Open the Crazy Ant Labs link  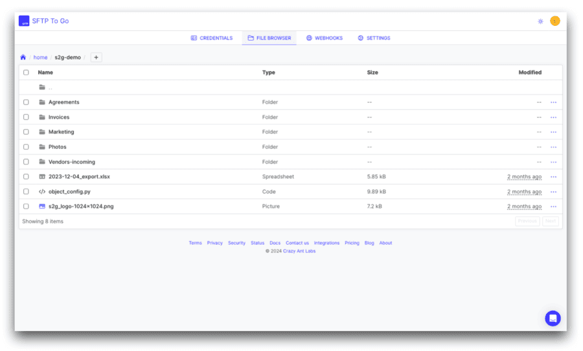click(x=299, y=251)
